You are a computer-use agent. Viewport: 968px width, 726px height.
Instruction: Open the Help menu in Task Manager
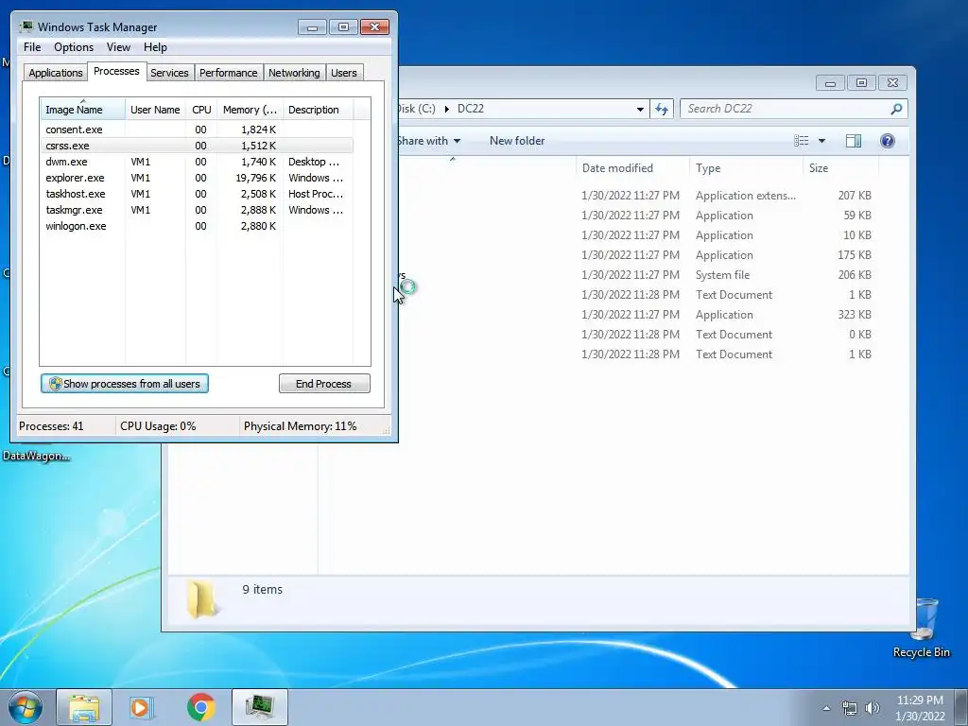pos(155,47)
